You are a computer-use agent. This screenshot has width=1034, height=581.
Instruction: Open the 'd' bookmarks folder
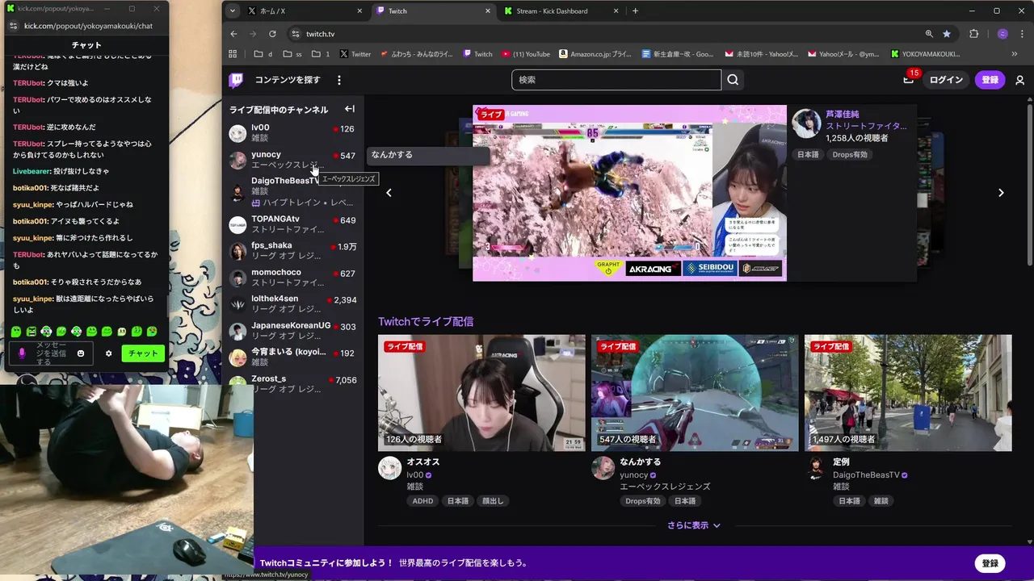[x=263, y=54]
